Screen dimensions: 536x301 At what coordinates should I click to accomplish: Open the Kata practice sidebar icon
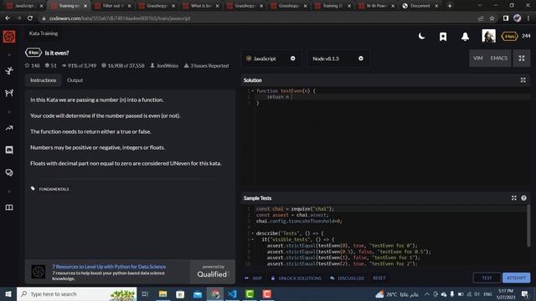coord(9,70)
